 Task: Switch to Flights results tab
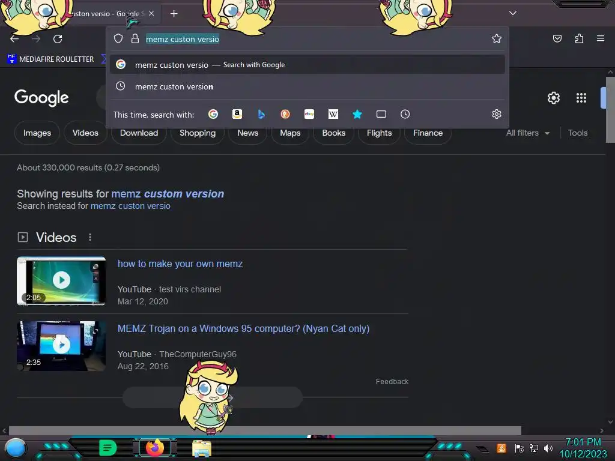point(379,133)
